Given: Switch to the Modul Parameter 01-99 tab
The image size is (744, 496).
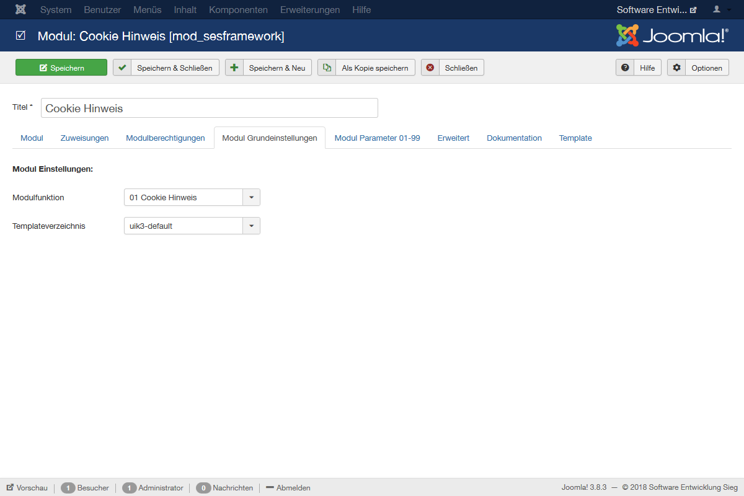Looking at the screenshot, I should click(x=377, y=138).
